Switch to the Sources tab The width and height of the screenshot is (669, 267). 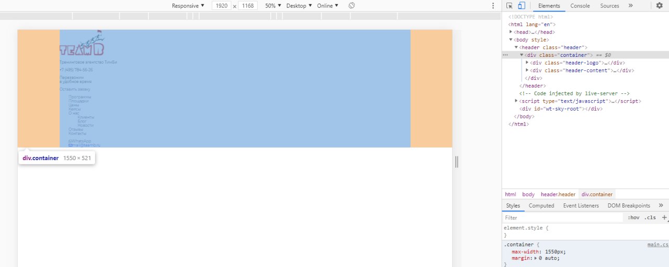click(609, 6)
